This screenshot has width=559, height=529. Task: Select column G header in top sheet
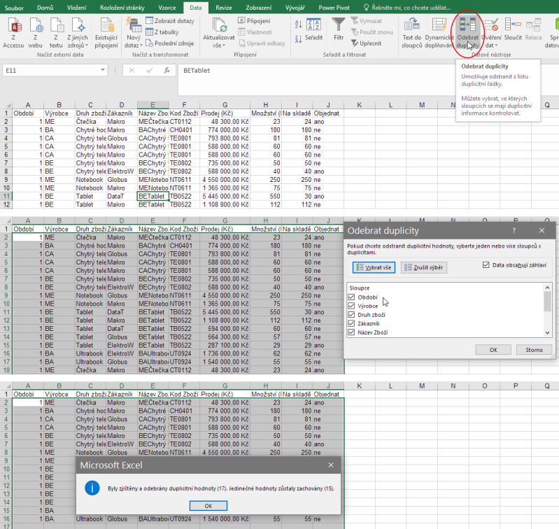click(x=225, y=105)
